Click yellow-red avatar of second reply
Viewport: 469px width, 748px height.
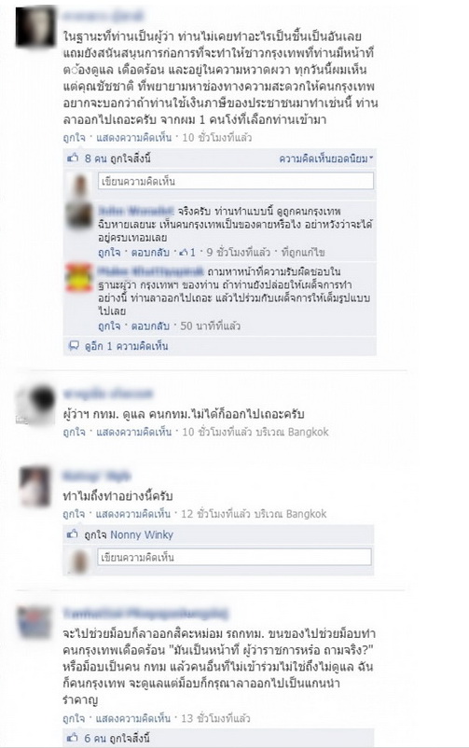tap(78, 277)
